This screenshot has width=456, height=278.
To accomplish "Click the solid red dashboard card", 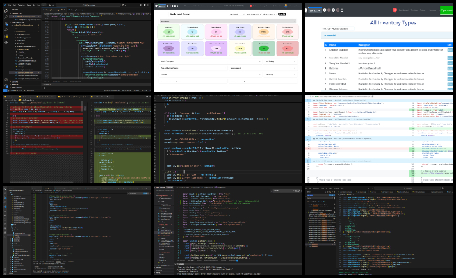I will (x=288, y=48).
